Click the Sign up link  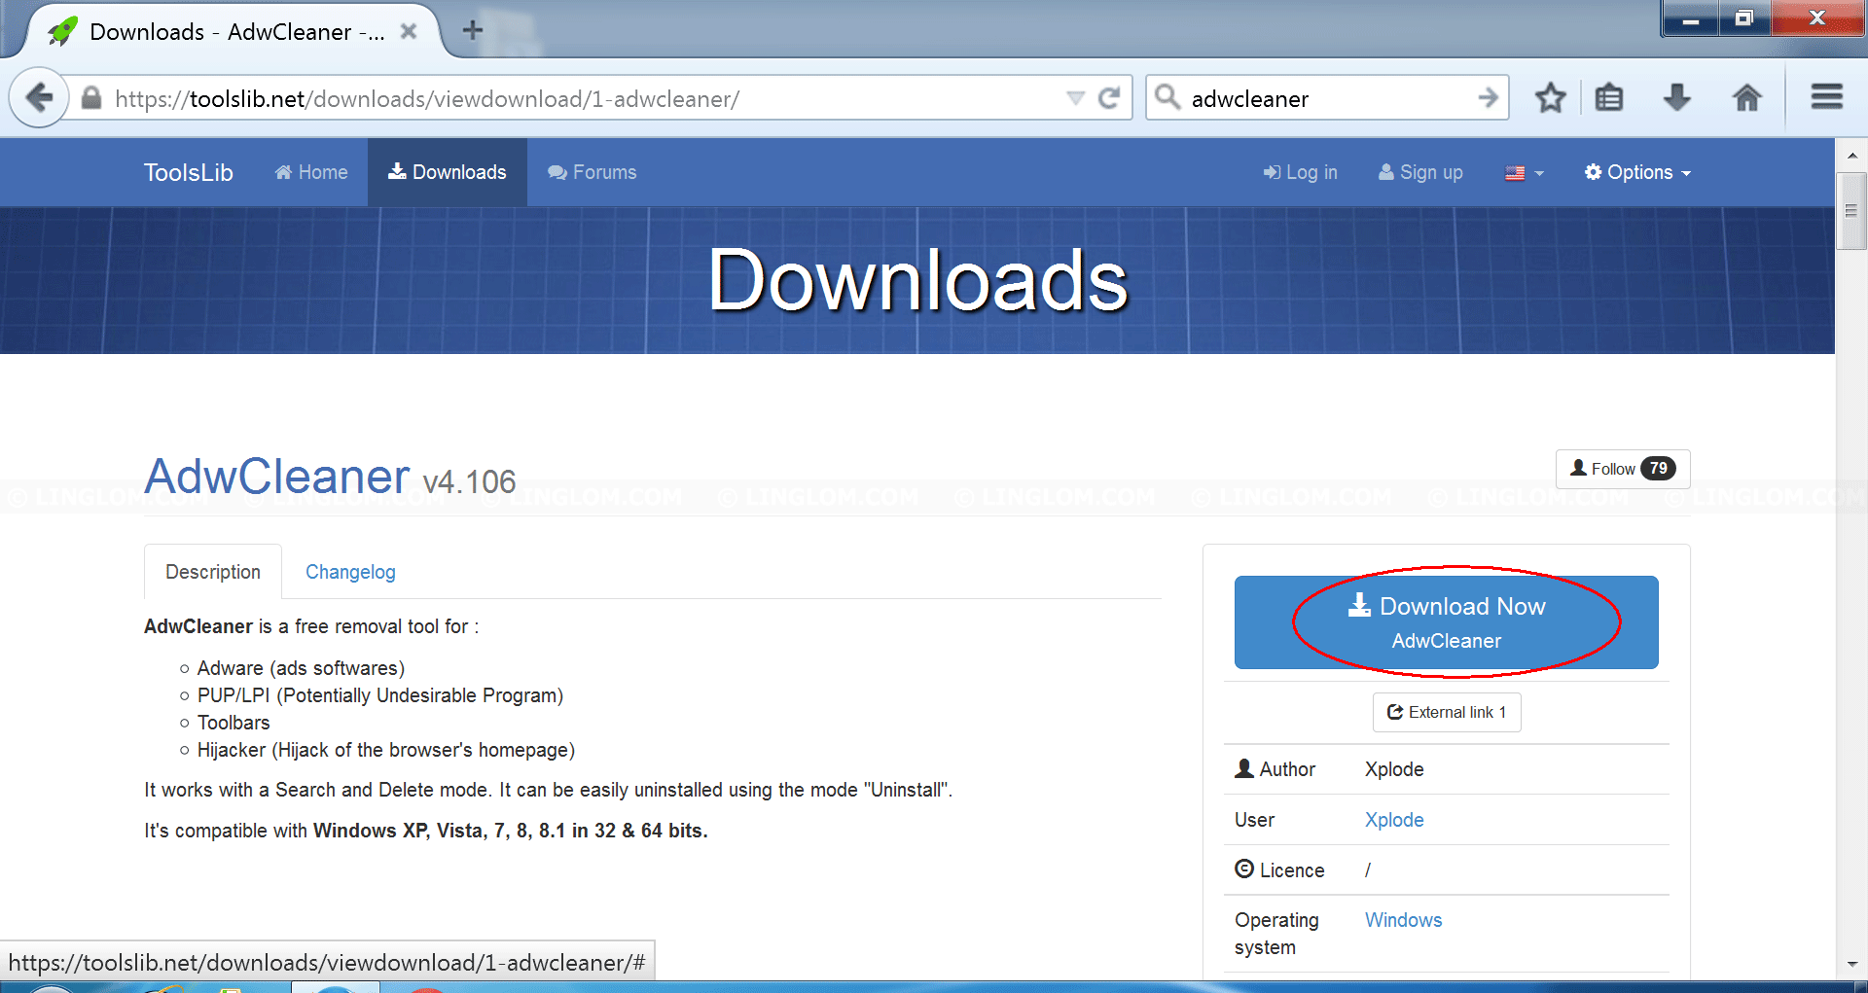click(x=1420, y=172)
